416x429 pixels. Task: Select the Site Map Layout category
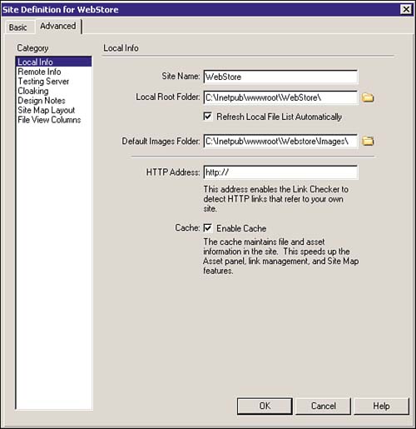54,110
